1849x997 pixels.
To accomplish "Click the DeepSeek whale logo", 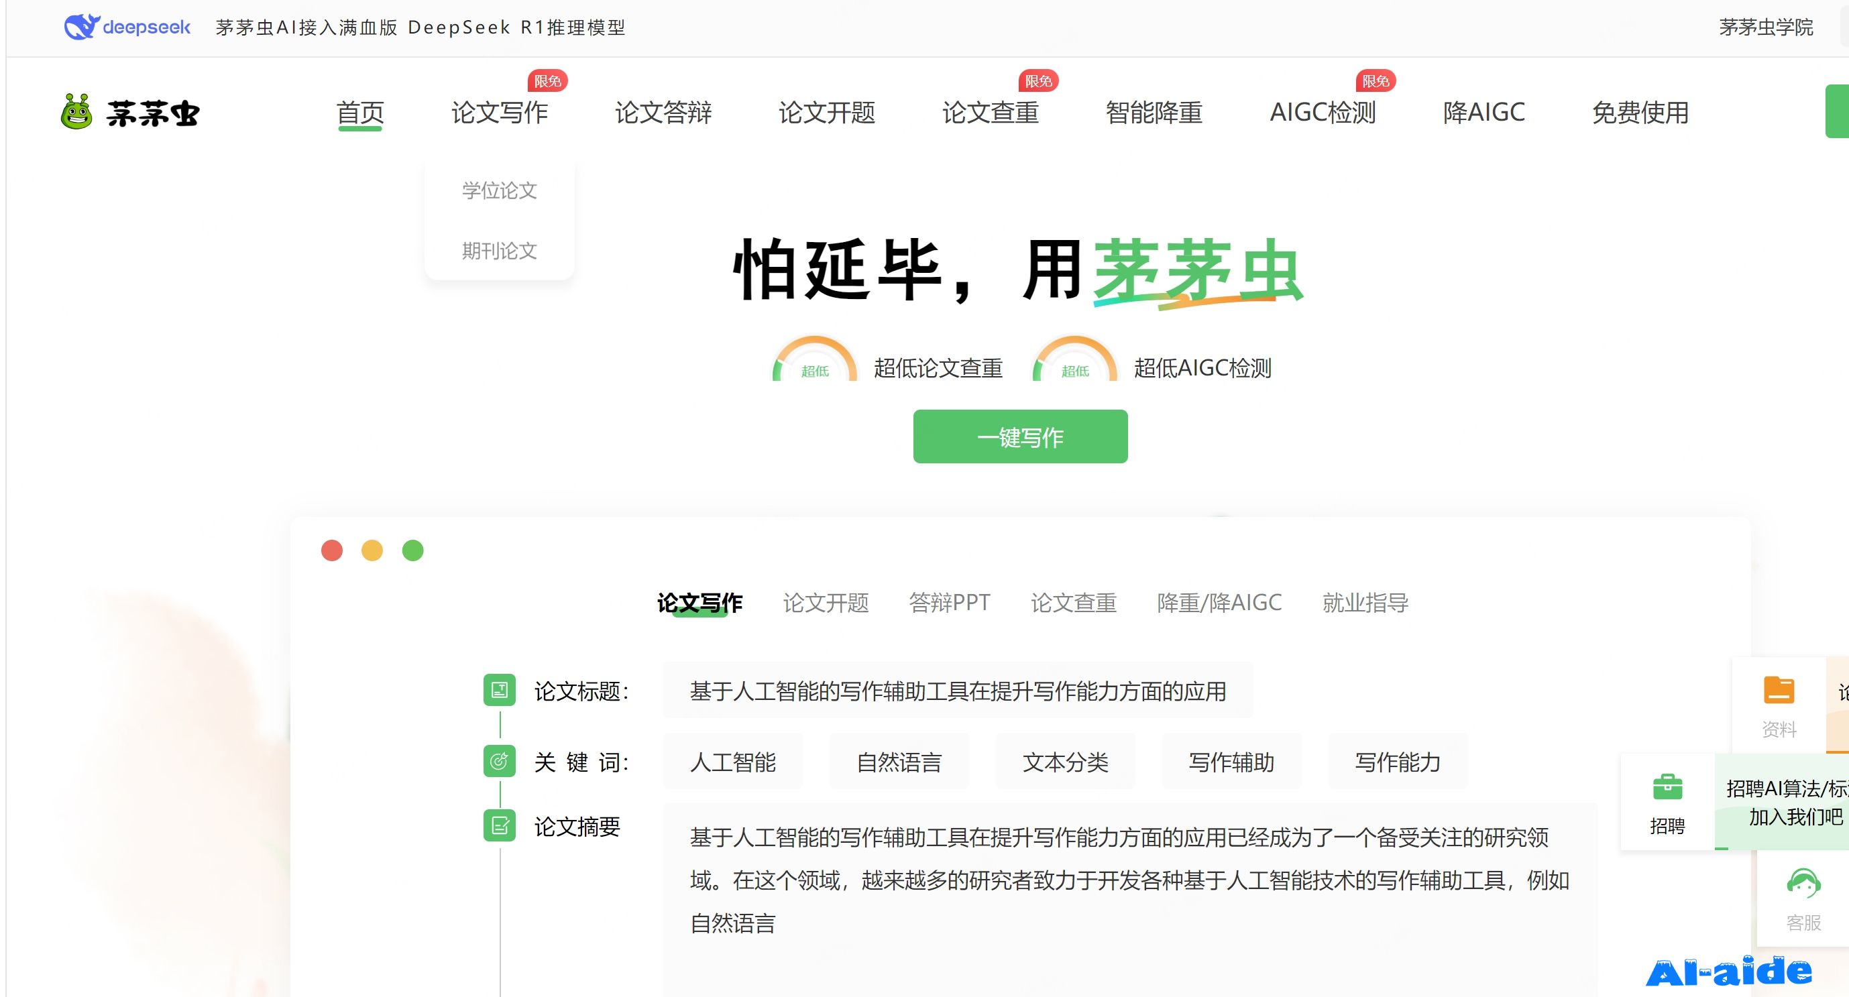I will pyautogui.click(x=82, y=27).
